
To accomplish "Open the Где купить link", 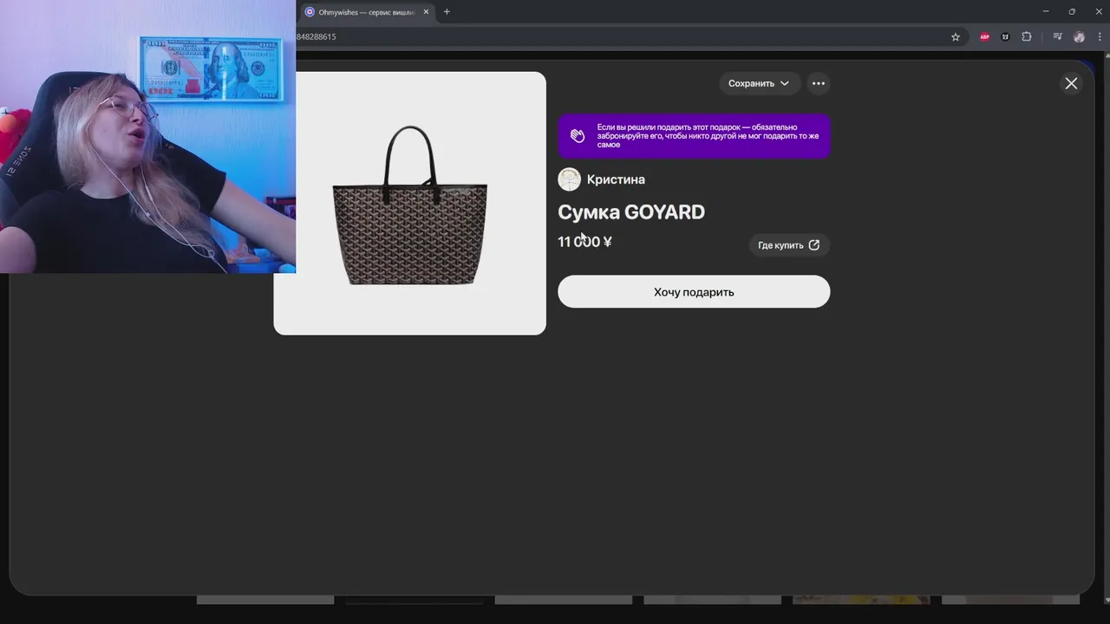I will click(789, 245).
